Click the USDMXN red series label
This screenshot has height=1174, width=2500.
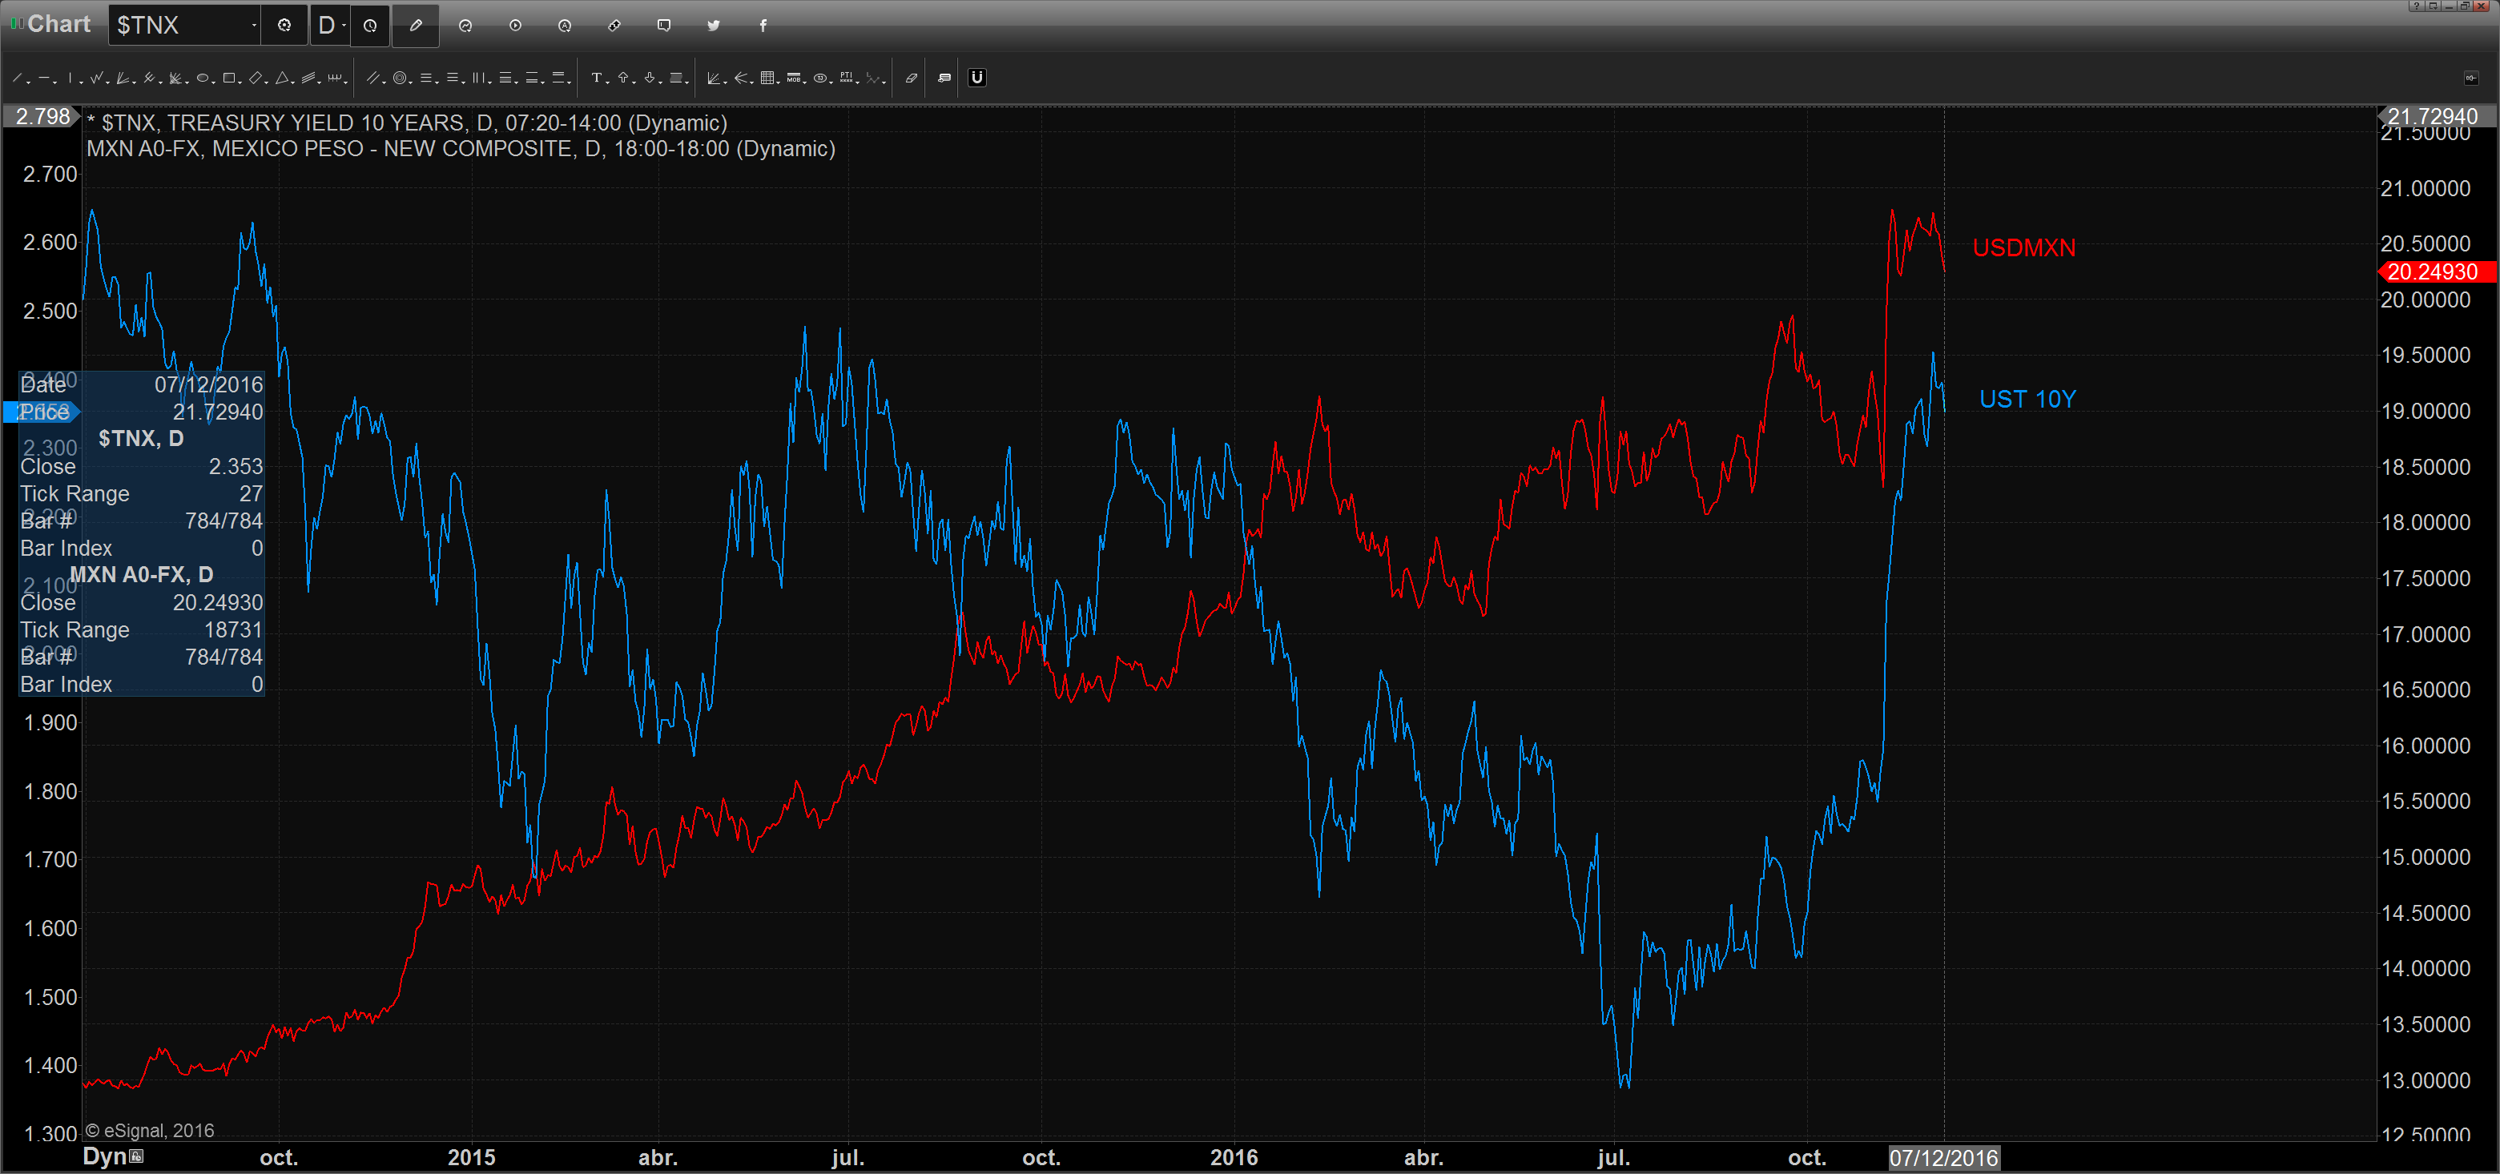tap(2023, 248)
